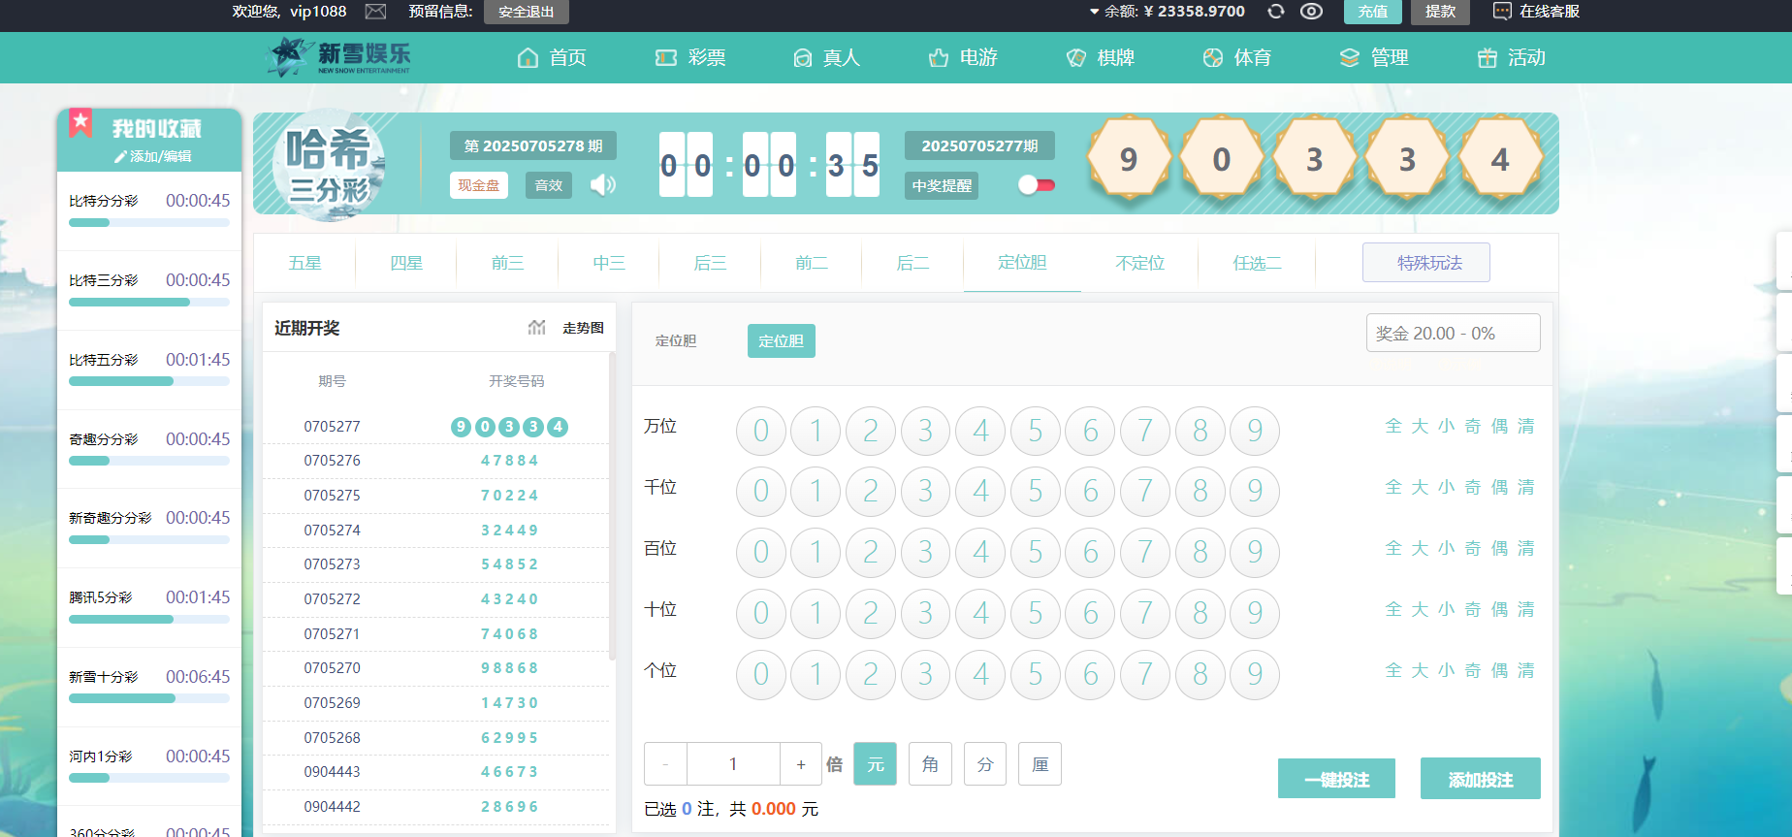Open online customer service chat
1792x837 pixels.
tap(1537, 12)
